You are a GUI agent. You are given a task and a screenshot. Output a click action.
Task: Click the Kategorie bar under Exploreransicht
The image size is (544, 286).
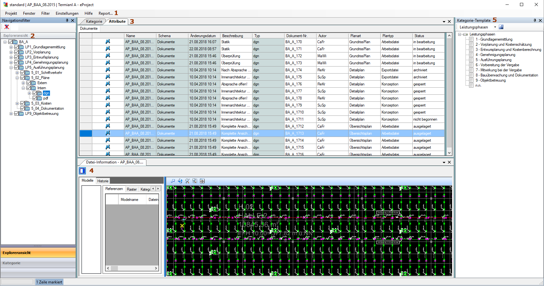click(38, 263)
